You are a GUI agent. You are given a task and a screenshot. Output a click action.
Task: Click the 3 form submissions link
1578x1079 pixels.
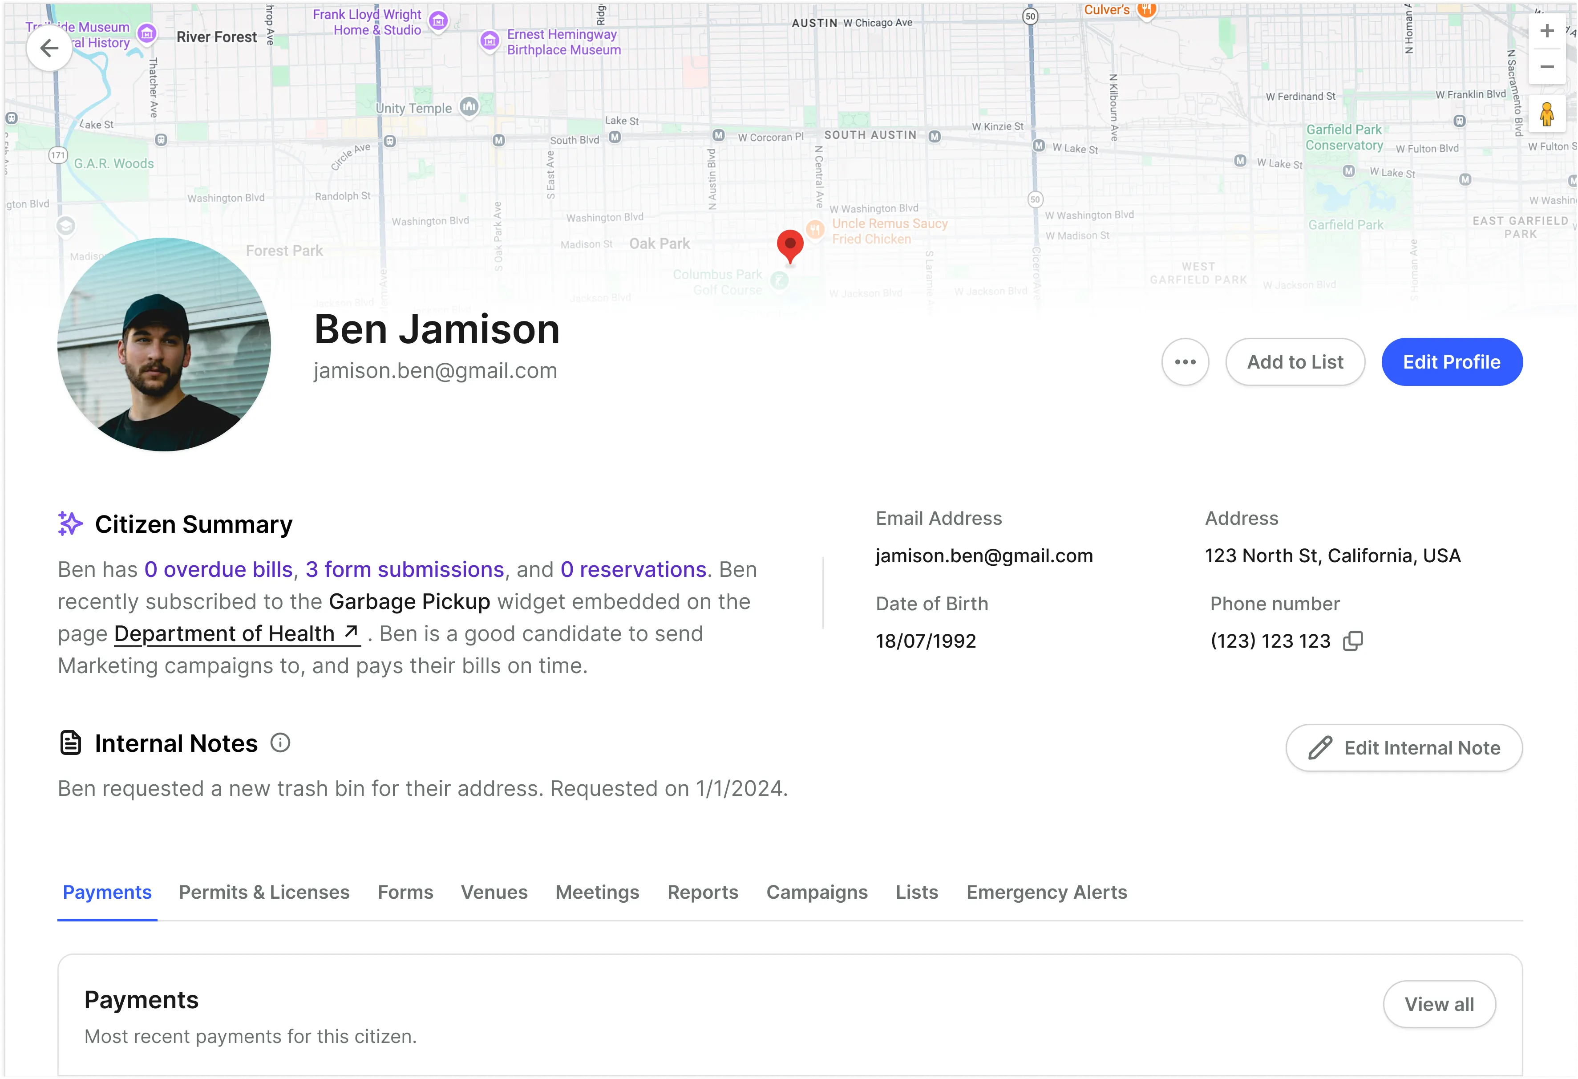[405, 569]
